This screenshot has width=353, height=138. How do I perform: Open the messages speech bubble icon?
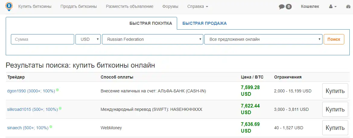click(x=281, y=7)
